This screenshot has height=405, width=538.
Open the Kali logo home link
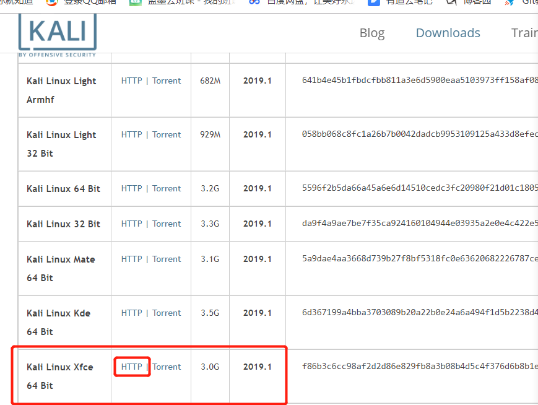(58, 35)
